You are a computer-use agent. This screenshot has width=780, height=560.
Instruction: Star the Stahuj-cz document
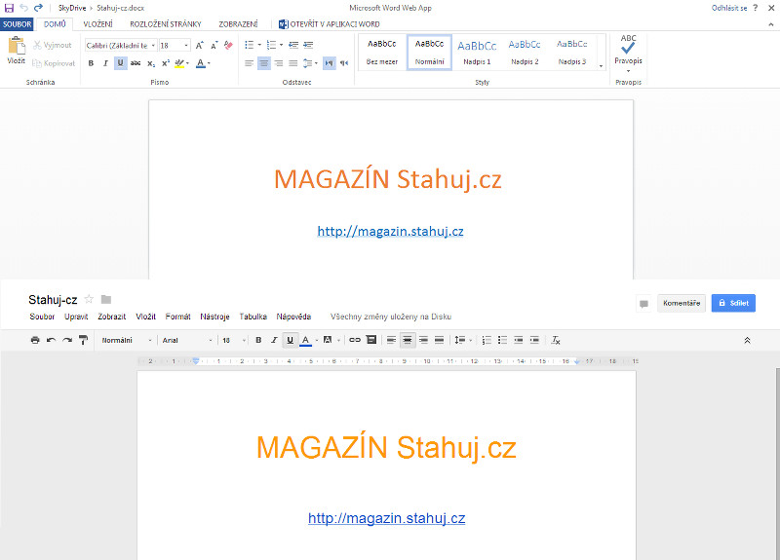[x=89, y=299]
